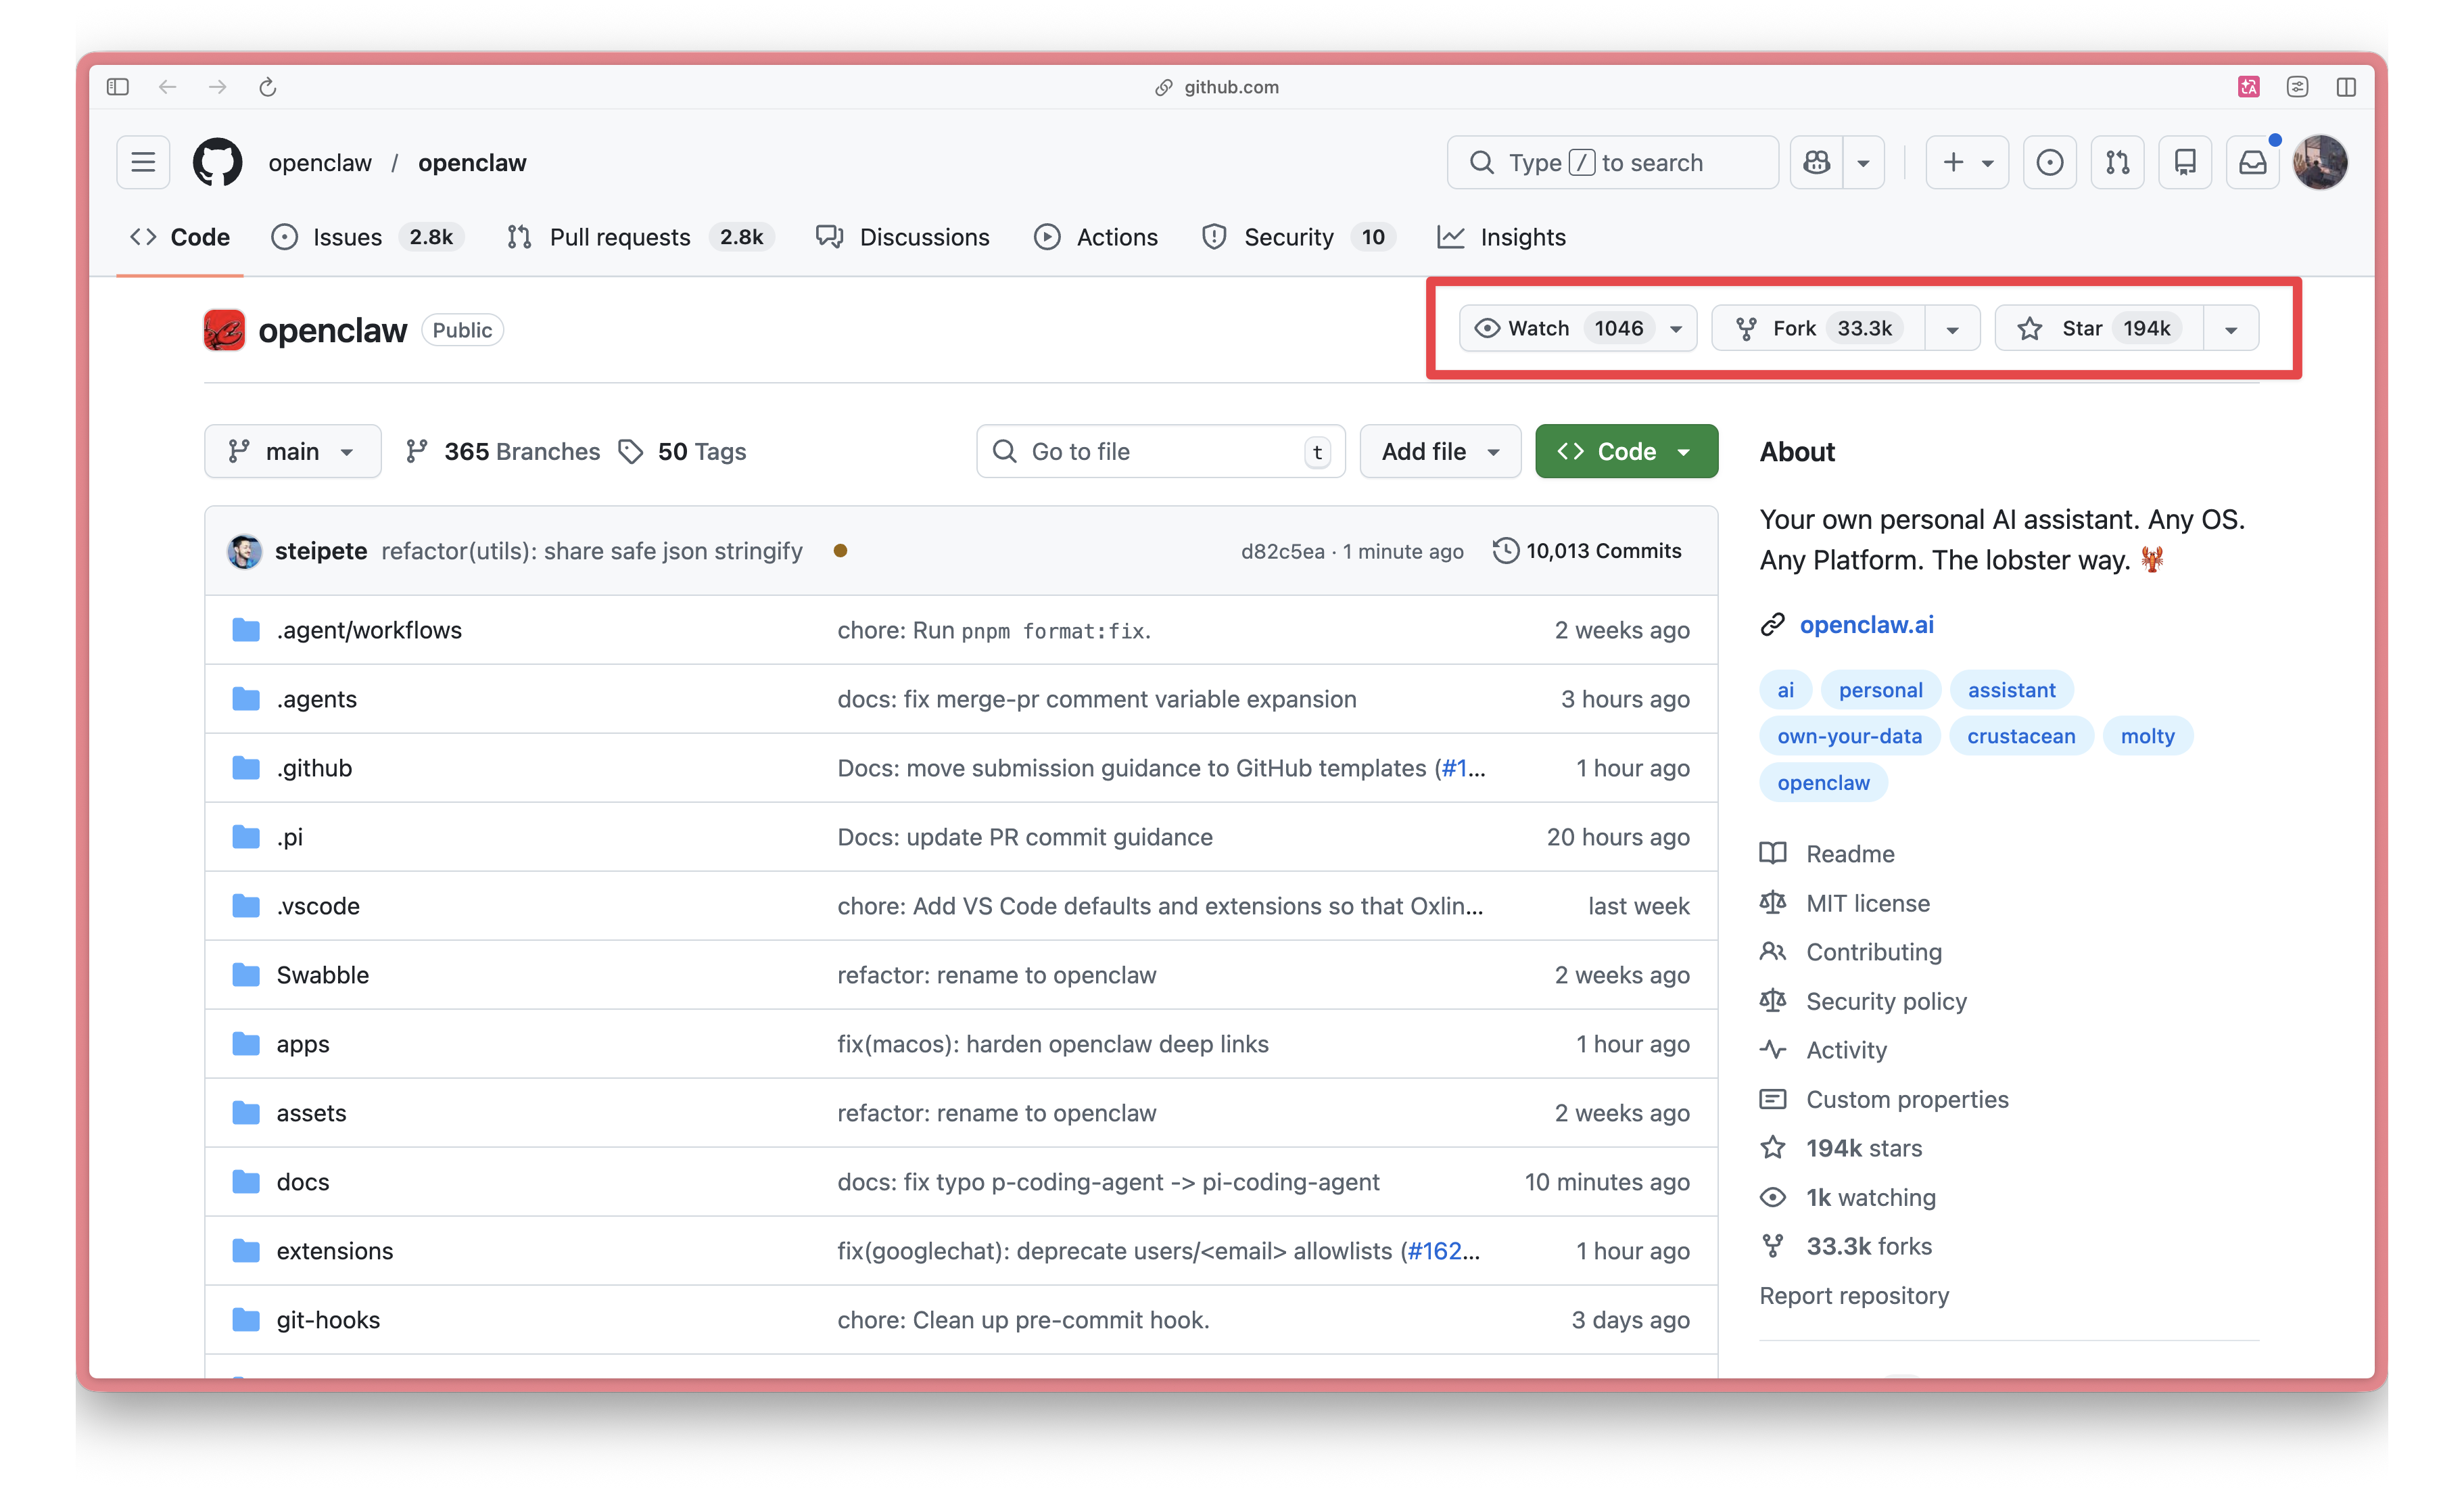
Task: Open the notifications inbox icon
Action: click(2252, 162)
